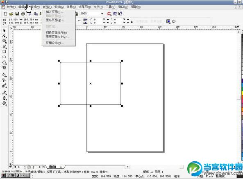Open the 点阵图(B) Bitmaps menu
This screenshot has width=243, height=179.
pos(85,7)
